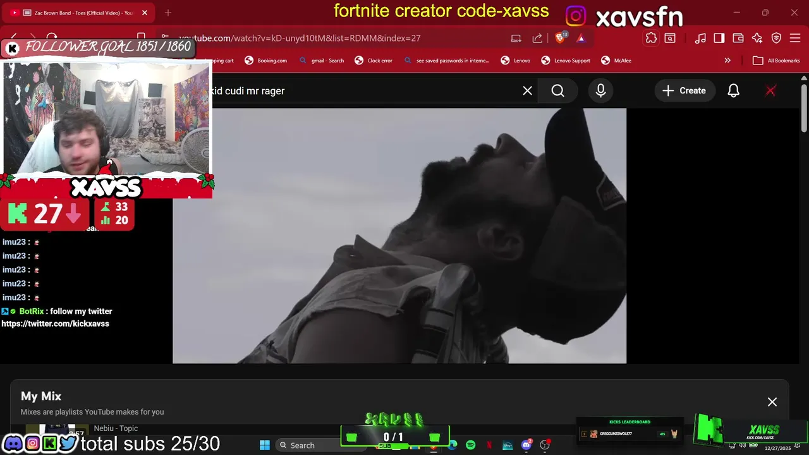809x455 pixels.
Task: Click the share page icon in address bar
Action: pos(537,38)
